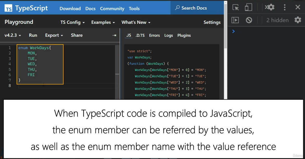Switch to the Errors tab

(x=154, y=35)
